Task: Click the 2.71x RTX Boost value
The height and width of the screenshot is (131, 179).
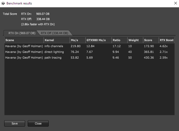Action: coord(164,52)
